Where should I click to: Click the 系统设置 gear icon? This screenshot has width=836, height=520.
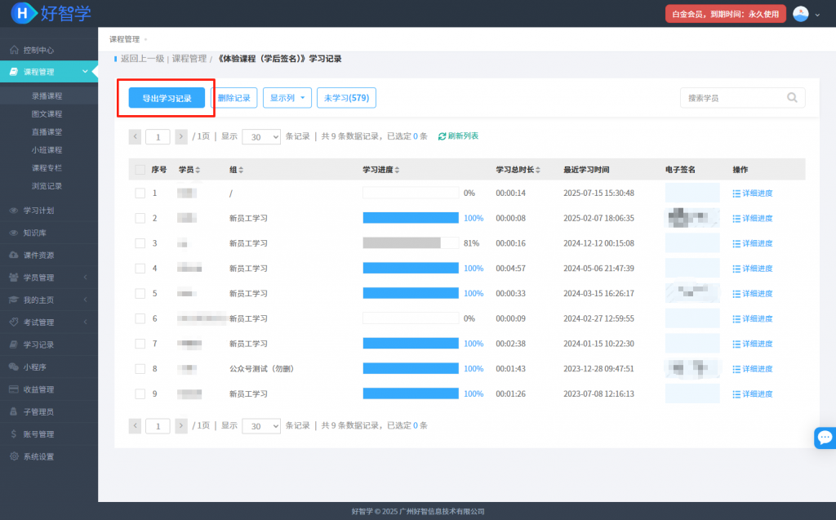(x=14, y=456)
